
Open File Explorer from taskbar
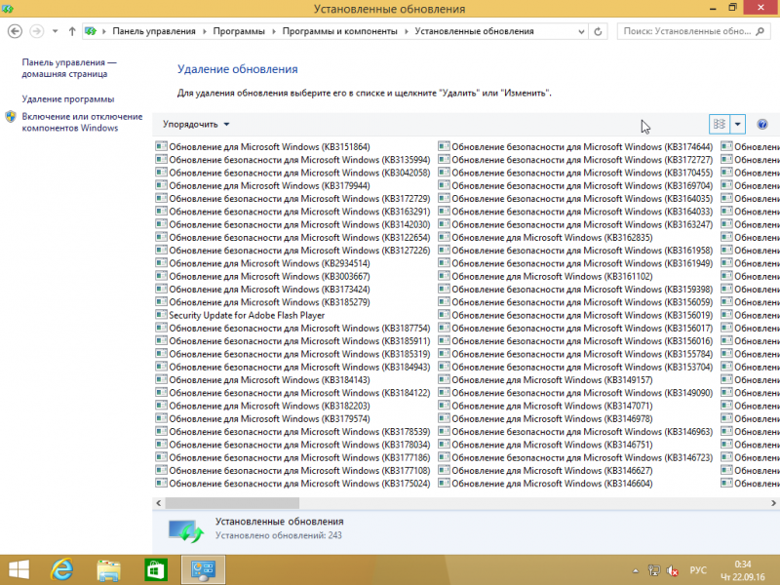108,570
